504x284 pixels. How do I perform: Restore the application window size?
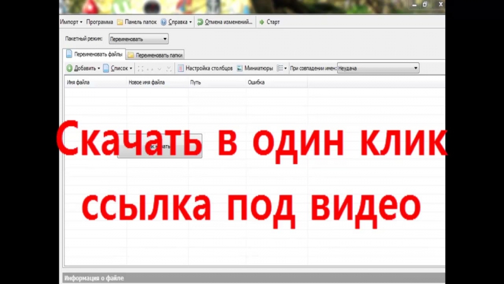[425, 4]
